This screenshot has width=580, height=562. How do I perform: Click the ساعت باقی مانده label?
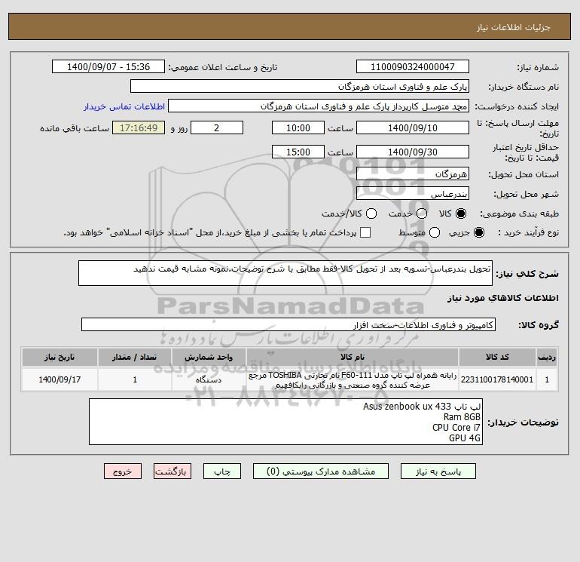tap(75, 128)
